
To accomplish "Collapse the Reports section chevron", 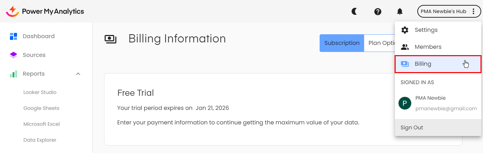I will [x=78, y=74].
